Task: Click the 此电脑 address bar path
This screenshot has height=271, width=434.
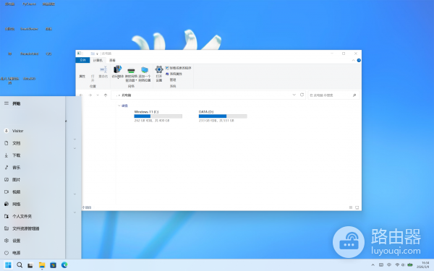Action: (x=127, y=95)
